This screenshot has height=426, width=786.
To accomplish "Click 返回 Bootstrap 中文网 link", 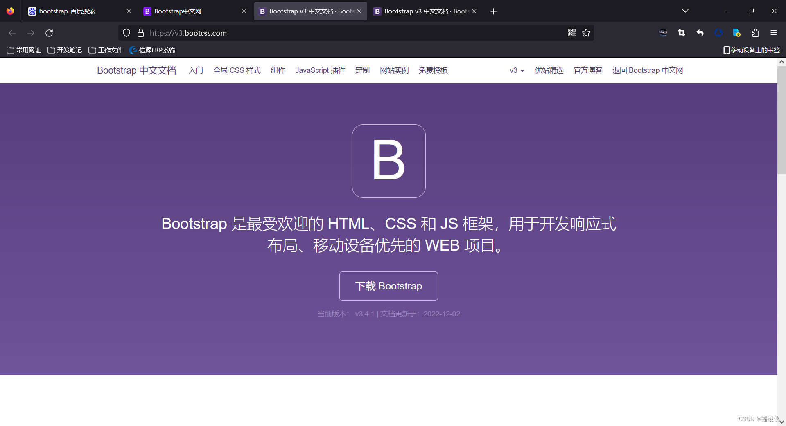I will [x=648, y=70].
